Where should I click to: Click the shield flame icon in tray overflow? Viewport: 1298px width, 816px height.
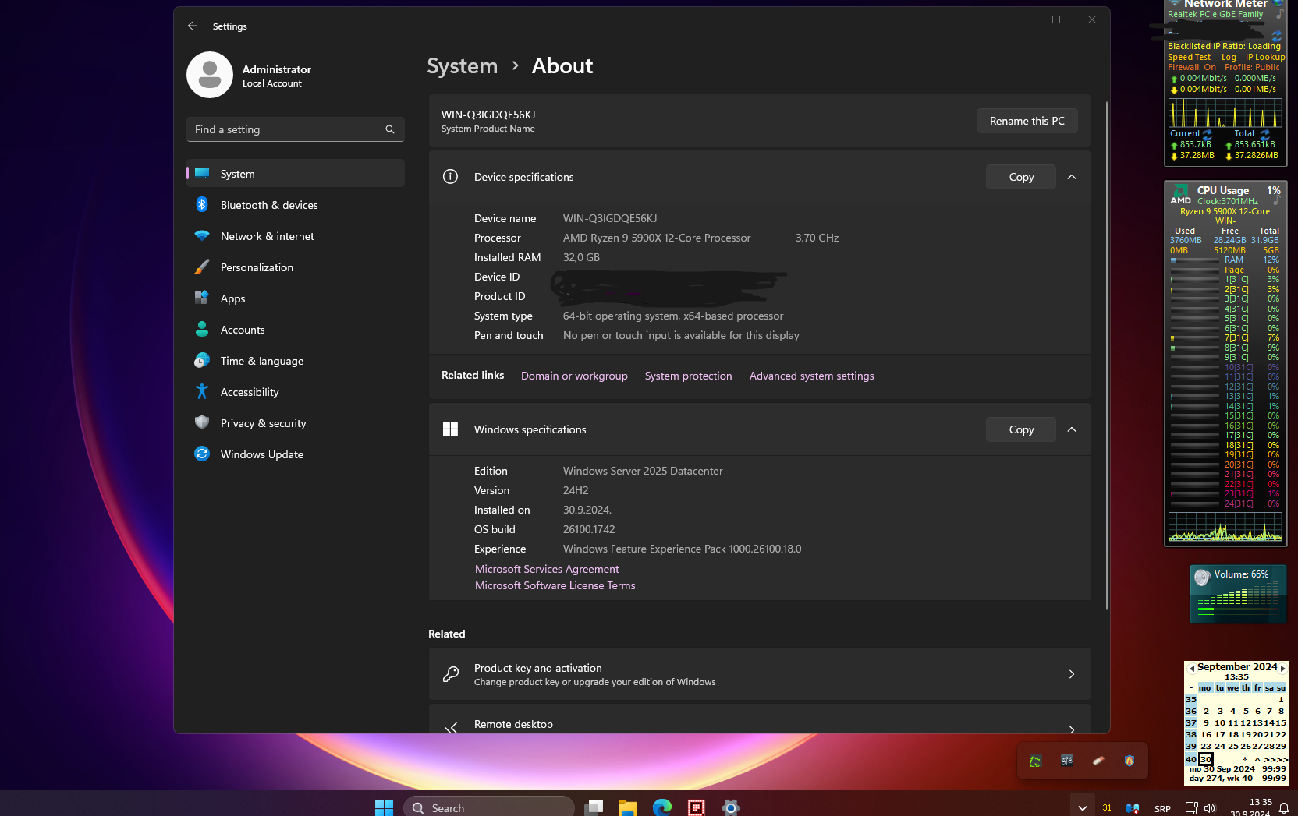tap(1130, 761)
